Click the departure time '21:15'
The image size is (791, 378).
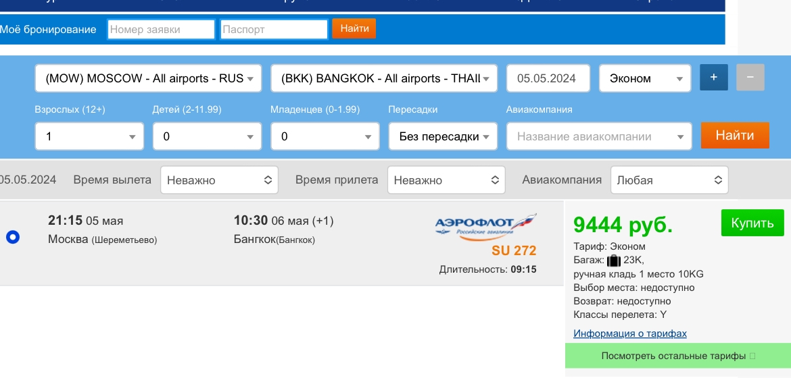click(65, 220)
